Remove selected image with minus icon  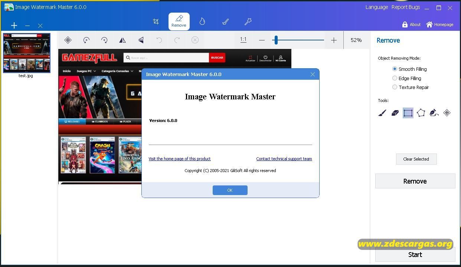pyautogui.click(x=27, y=26)
